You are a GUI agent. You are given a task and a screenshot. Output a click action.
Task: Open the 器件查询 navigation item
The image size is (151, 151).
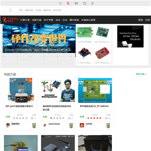(74, 20)
